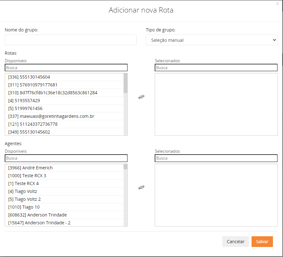Click the Busca field for selected Agentes
This screenshot has height=257, width=283.
(216, 158)
